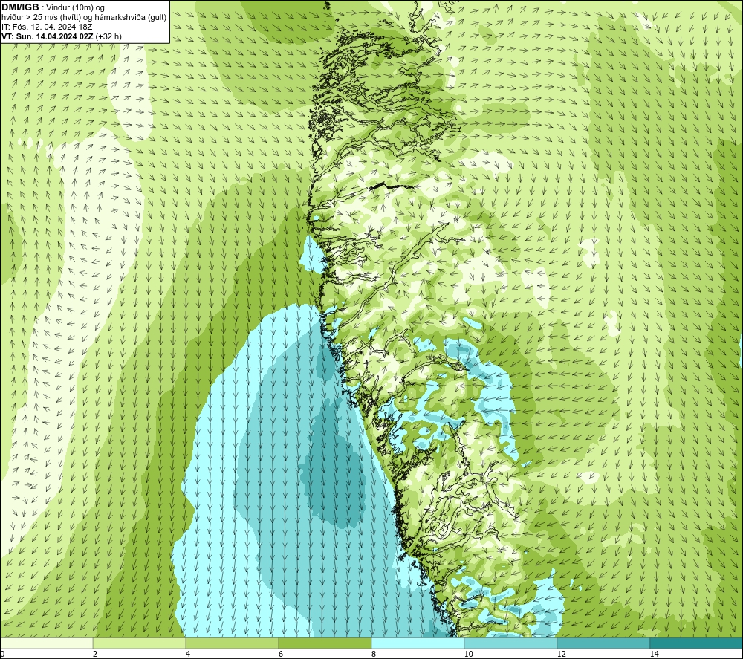Viewport: 743px width, 659px height.
Task: Click the '0' scale label
Action: point(2,654)
